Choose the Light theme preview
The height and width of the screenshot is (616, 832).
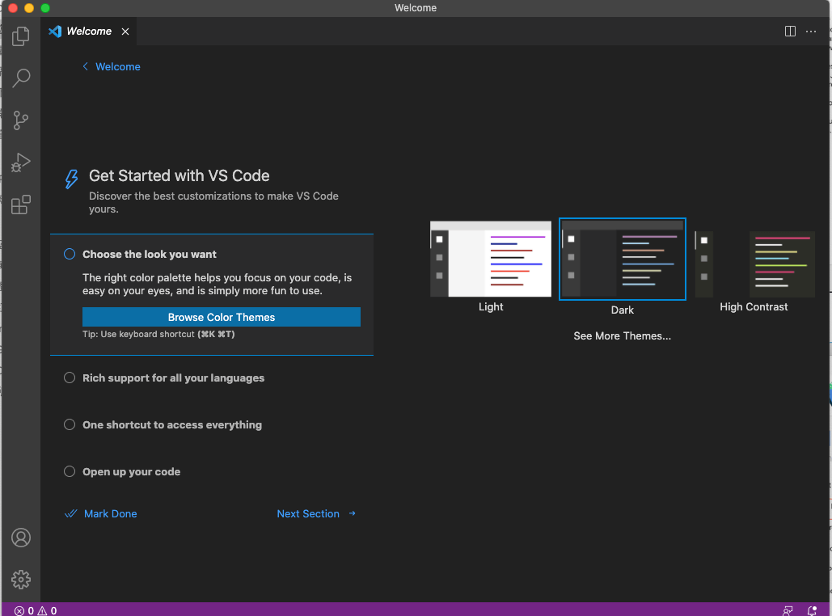pyautogui.click(x=490, y=259)
